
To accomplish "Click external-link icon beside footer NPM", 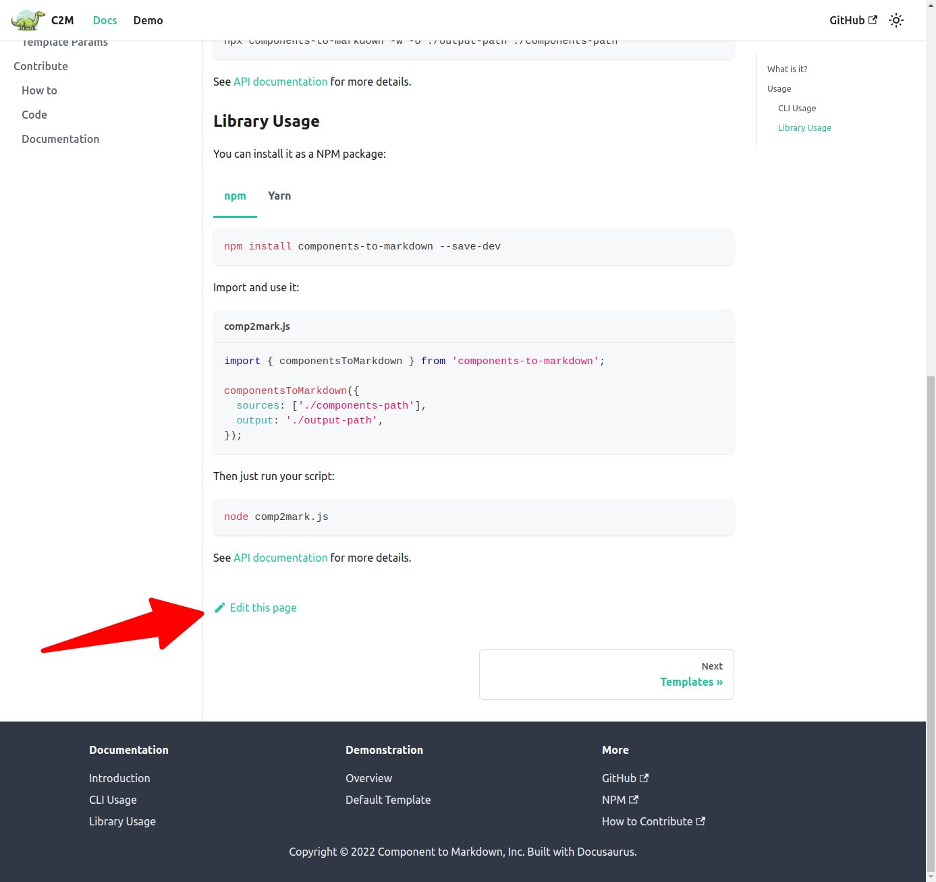I will [633, 800].
